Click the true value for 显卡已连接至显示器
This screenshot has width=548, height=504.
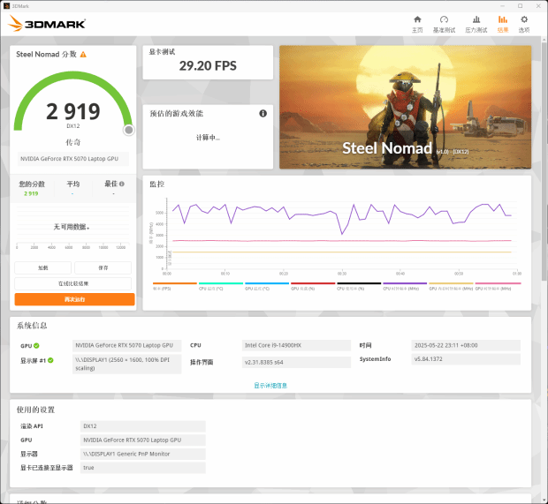click(x=143, y=467)
